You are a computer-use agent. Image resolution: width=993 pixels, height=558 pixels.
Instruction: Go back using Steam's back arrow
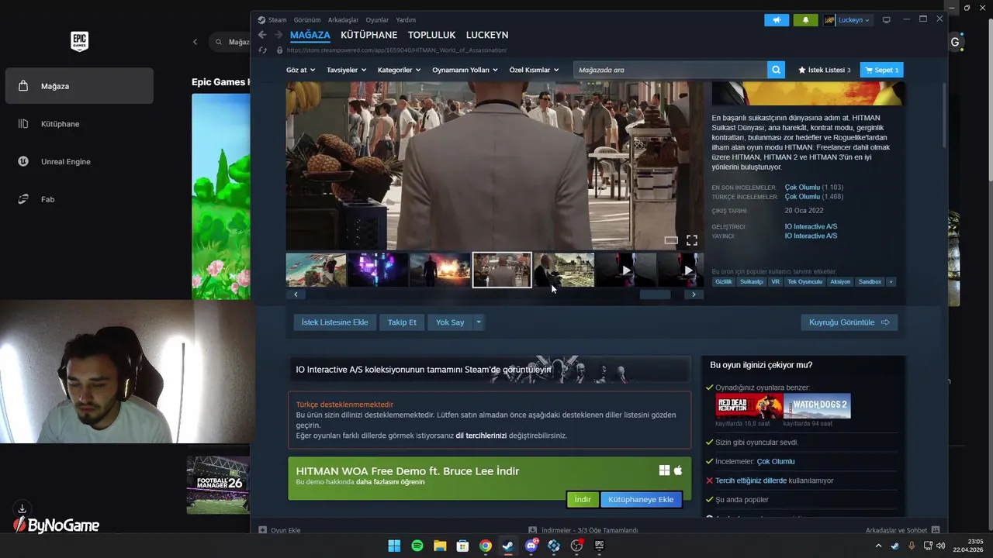(x=262, y=35)
